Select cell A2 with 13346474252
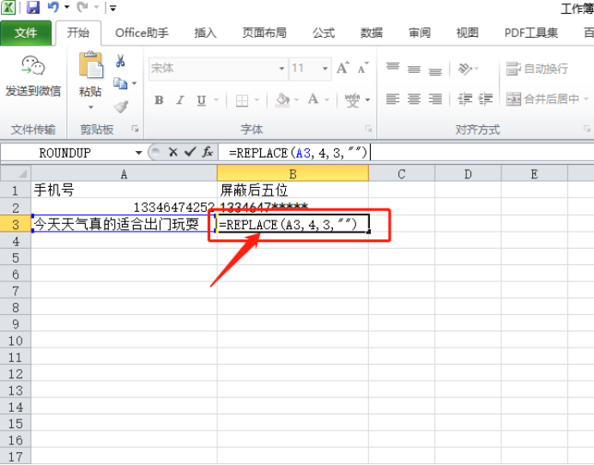The image size is (594, 465). click(x=124, y=207)
